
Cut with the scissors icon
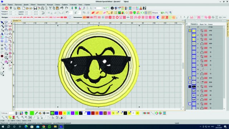tap(50, 8)
